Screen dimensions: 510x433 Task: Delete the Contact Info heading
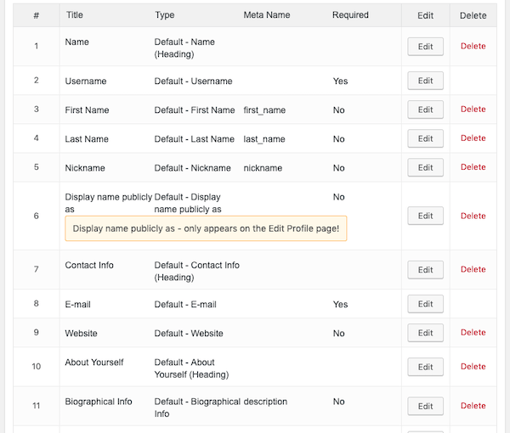[473, 269]
